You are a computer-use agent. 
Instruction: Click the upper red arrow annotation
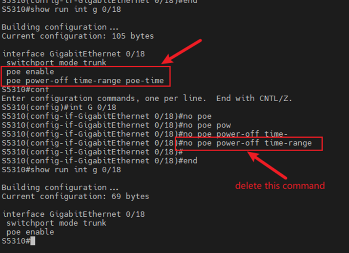click(182, 52)
